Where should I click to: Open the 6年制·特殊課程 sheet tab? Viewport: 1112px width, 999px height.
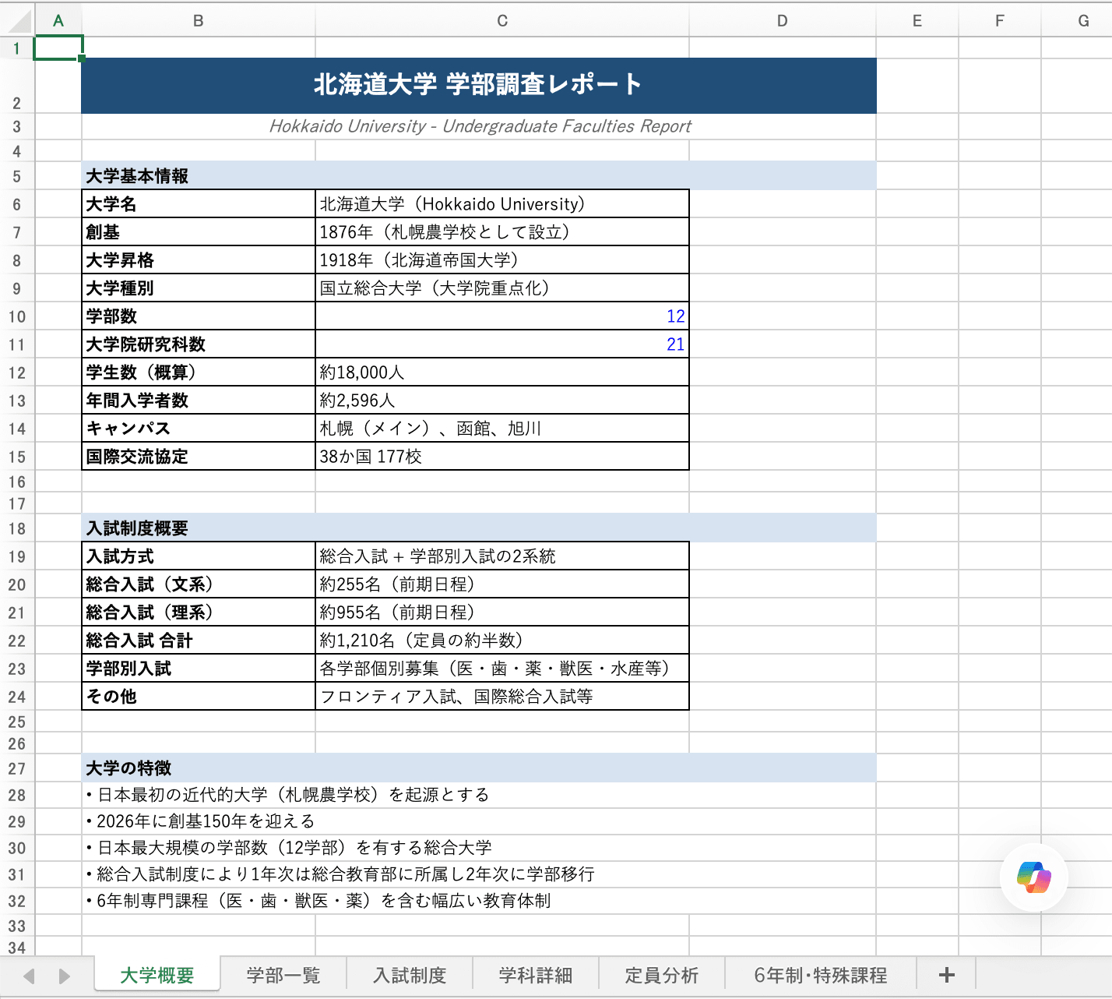click(821, 975)
